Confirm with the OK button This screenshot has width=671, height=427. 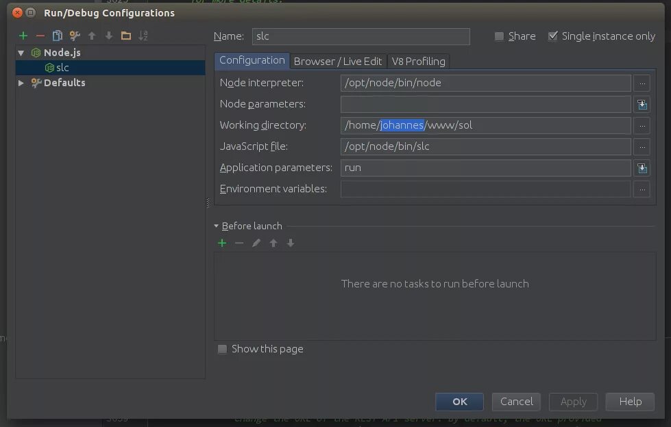tap(460, 402)
